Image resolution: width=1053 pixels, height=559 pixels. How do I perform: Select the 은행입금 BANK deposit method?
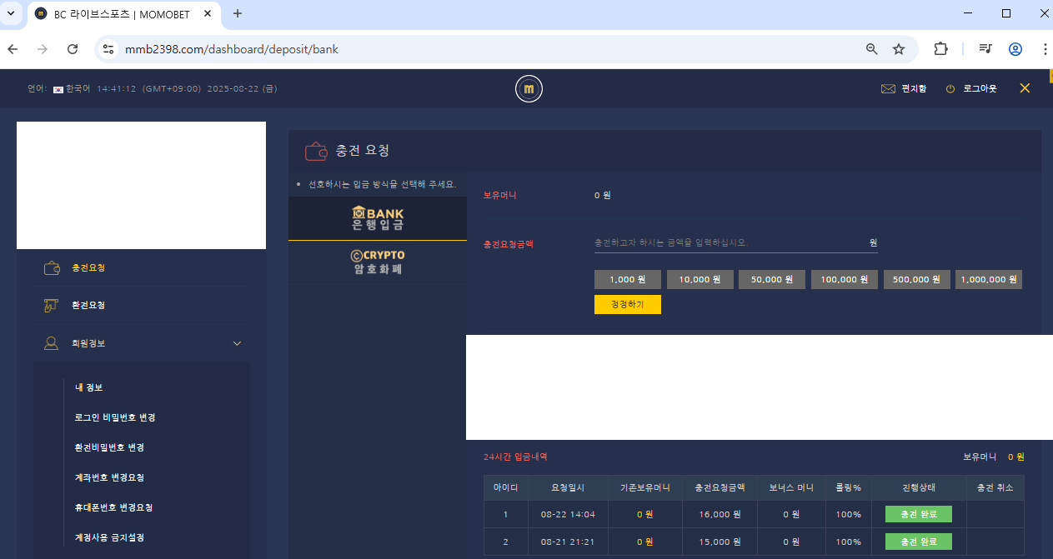click(378, 218)
